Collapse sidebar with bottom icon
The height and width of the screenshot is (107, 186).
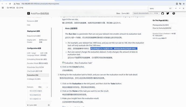pyautogui.click(x=49, y=105)
